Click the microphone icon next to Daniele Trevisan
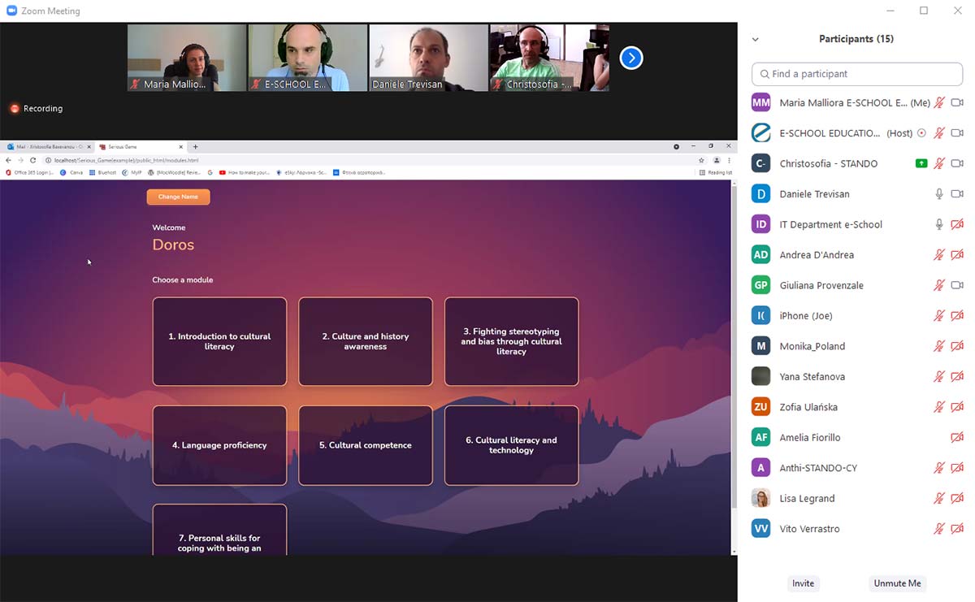This screenshot has width=975, height=602. 939,194
